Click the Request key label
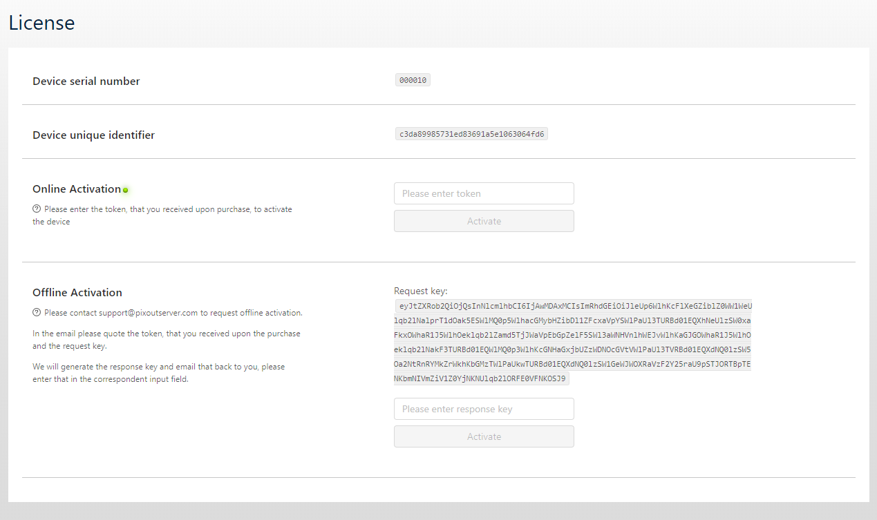This screenshot has height=520, width=877. click(415, 290)
